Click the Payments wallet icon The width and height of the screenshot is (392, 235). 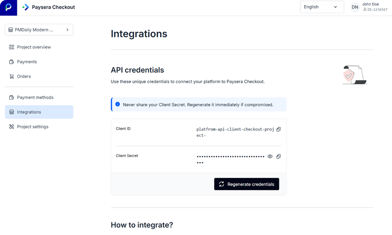point(11,61)
